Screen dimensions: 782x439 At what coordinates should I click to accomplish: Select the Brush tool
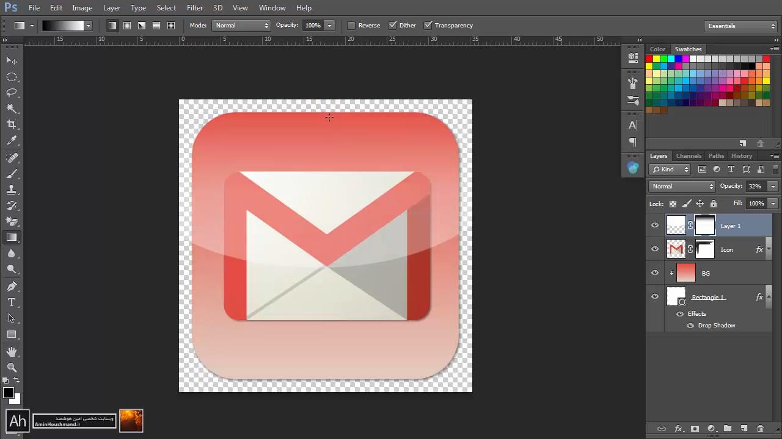pos(12,174)
